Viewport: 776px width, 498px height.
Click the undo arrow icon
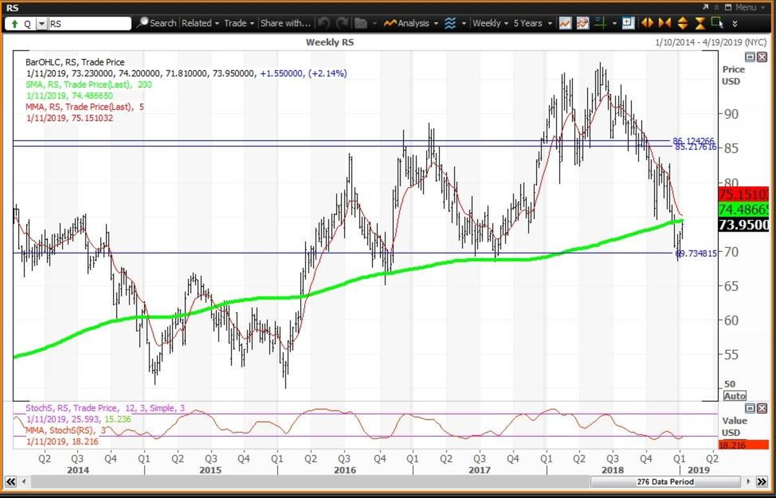(x=323, y=23)
